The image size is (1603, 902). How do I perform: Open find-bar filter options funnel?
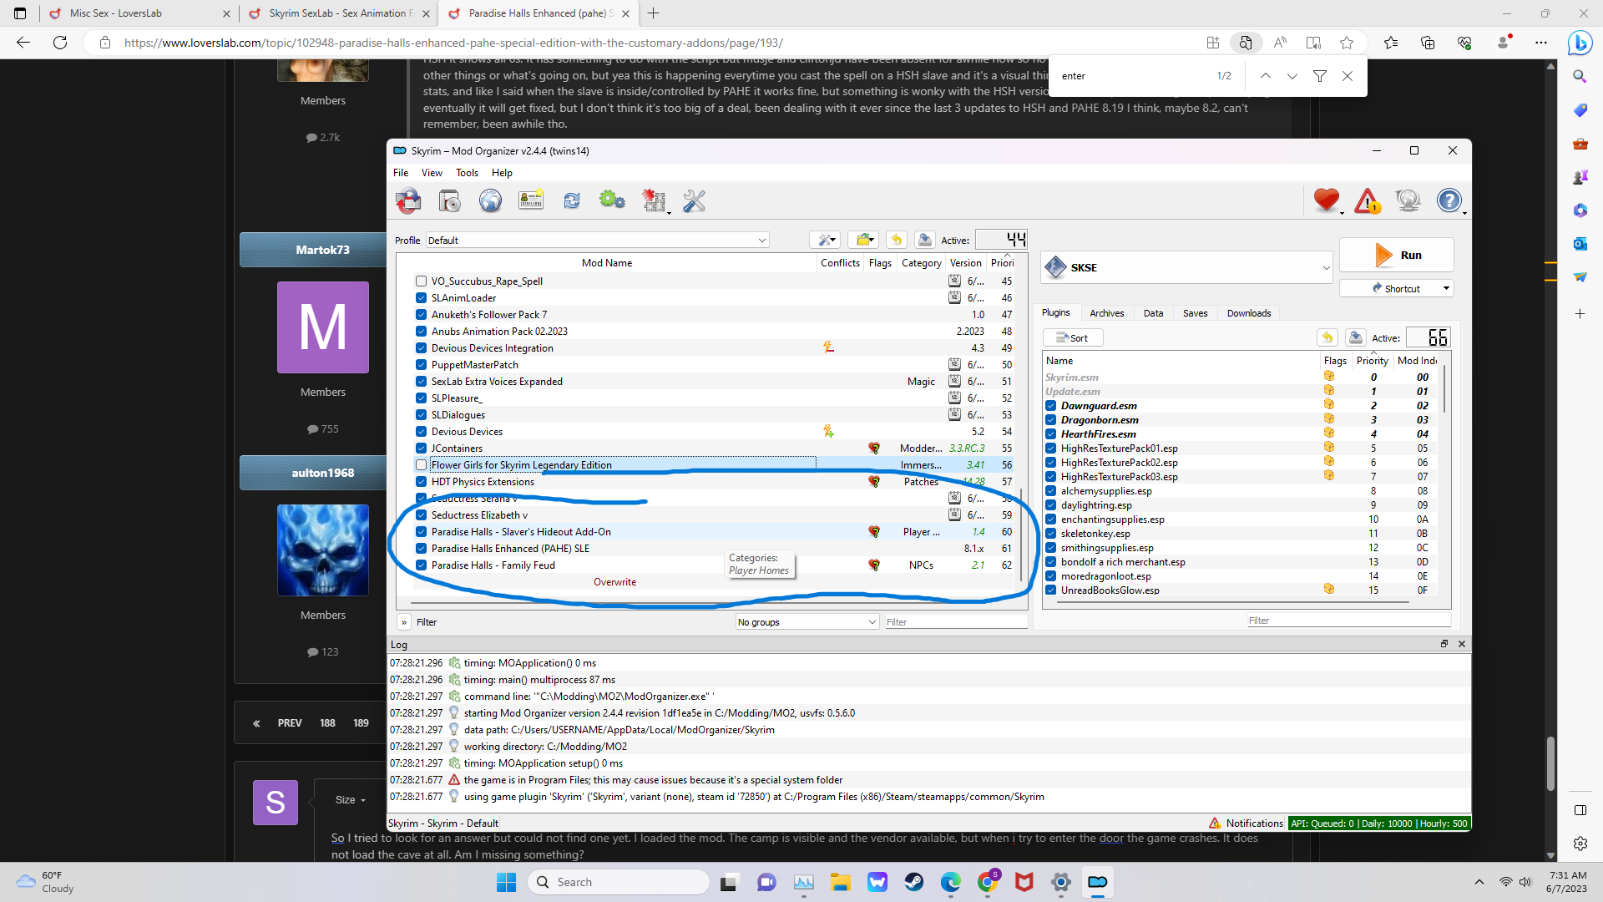click(1320, 76)
